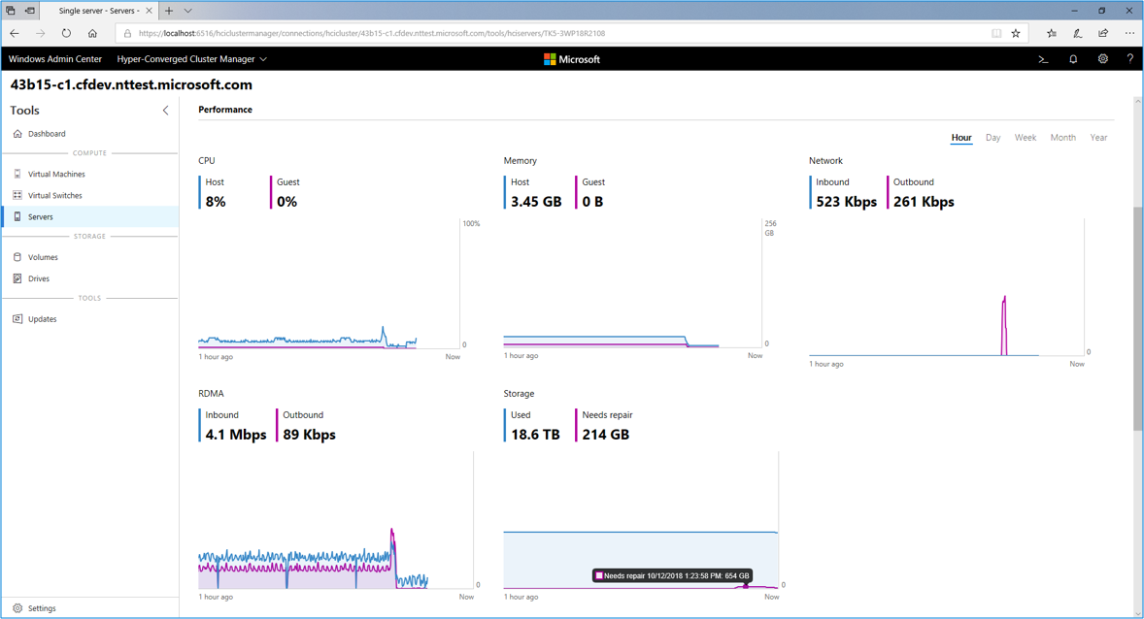Click the address bar URL
This screenshot has height=619, width=1144.
(x=372, y=34)
